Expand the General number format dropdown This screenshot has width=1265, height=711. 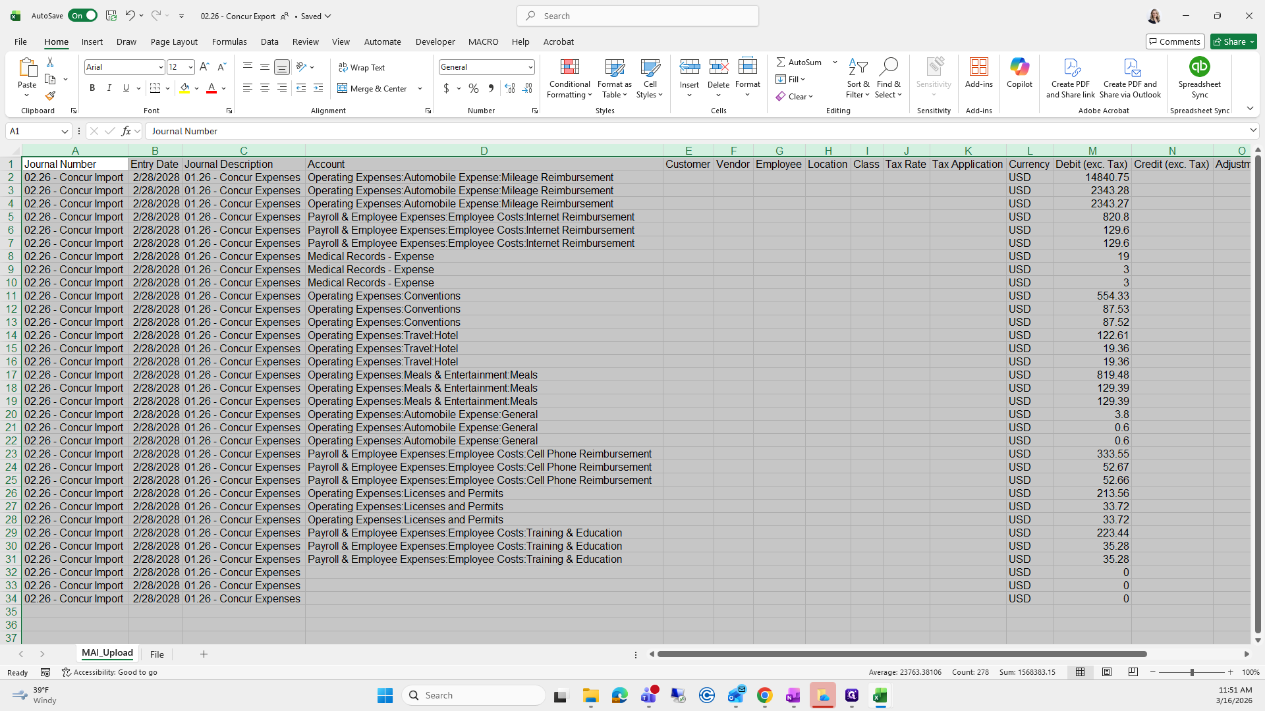click(x=530, y=67)
